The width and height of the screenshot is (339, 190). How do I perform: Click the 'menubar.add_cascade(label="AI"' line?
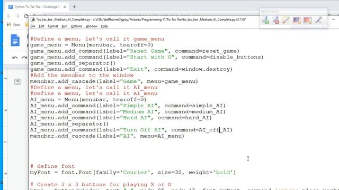point(107,136)
